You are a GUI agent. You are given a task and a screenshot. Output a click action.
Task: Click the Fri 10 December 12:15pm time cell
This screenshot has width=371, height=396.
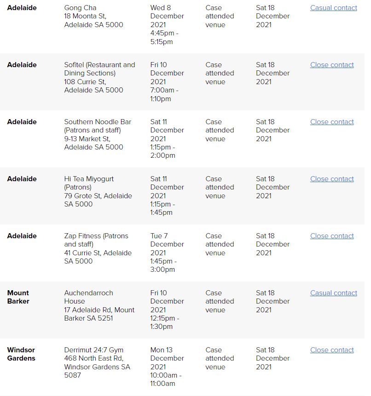point(167,310)
